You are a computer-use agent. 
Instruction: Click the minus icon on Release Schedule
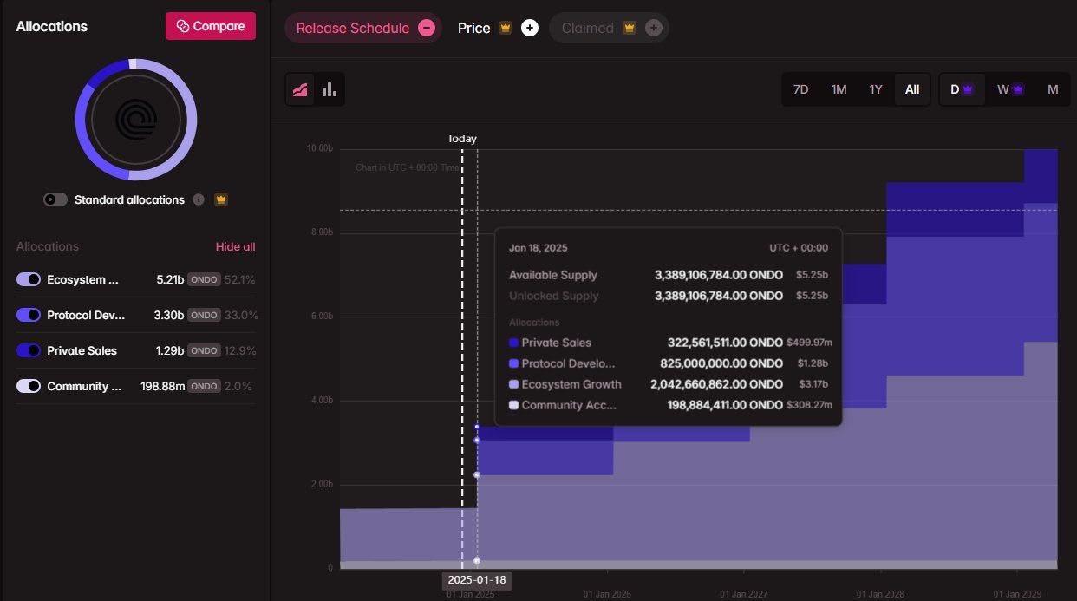tap(426, 28)
